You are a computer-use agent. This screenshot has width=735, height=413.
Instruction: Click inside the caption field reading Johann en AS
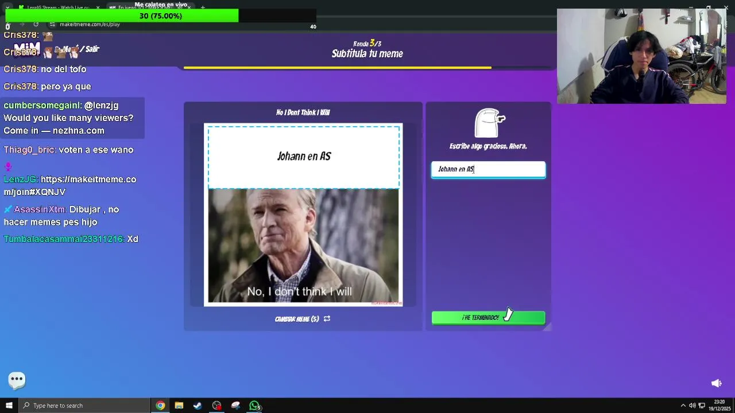pos(488,169)
